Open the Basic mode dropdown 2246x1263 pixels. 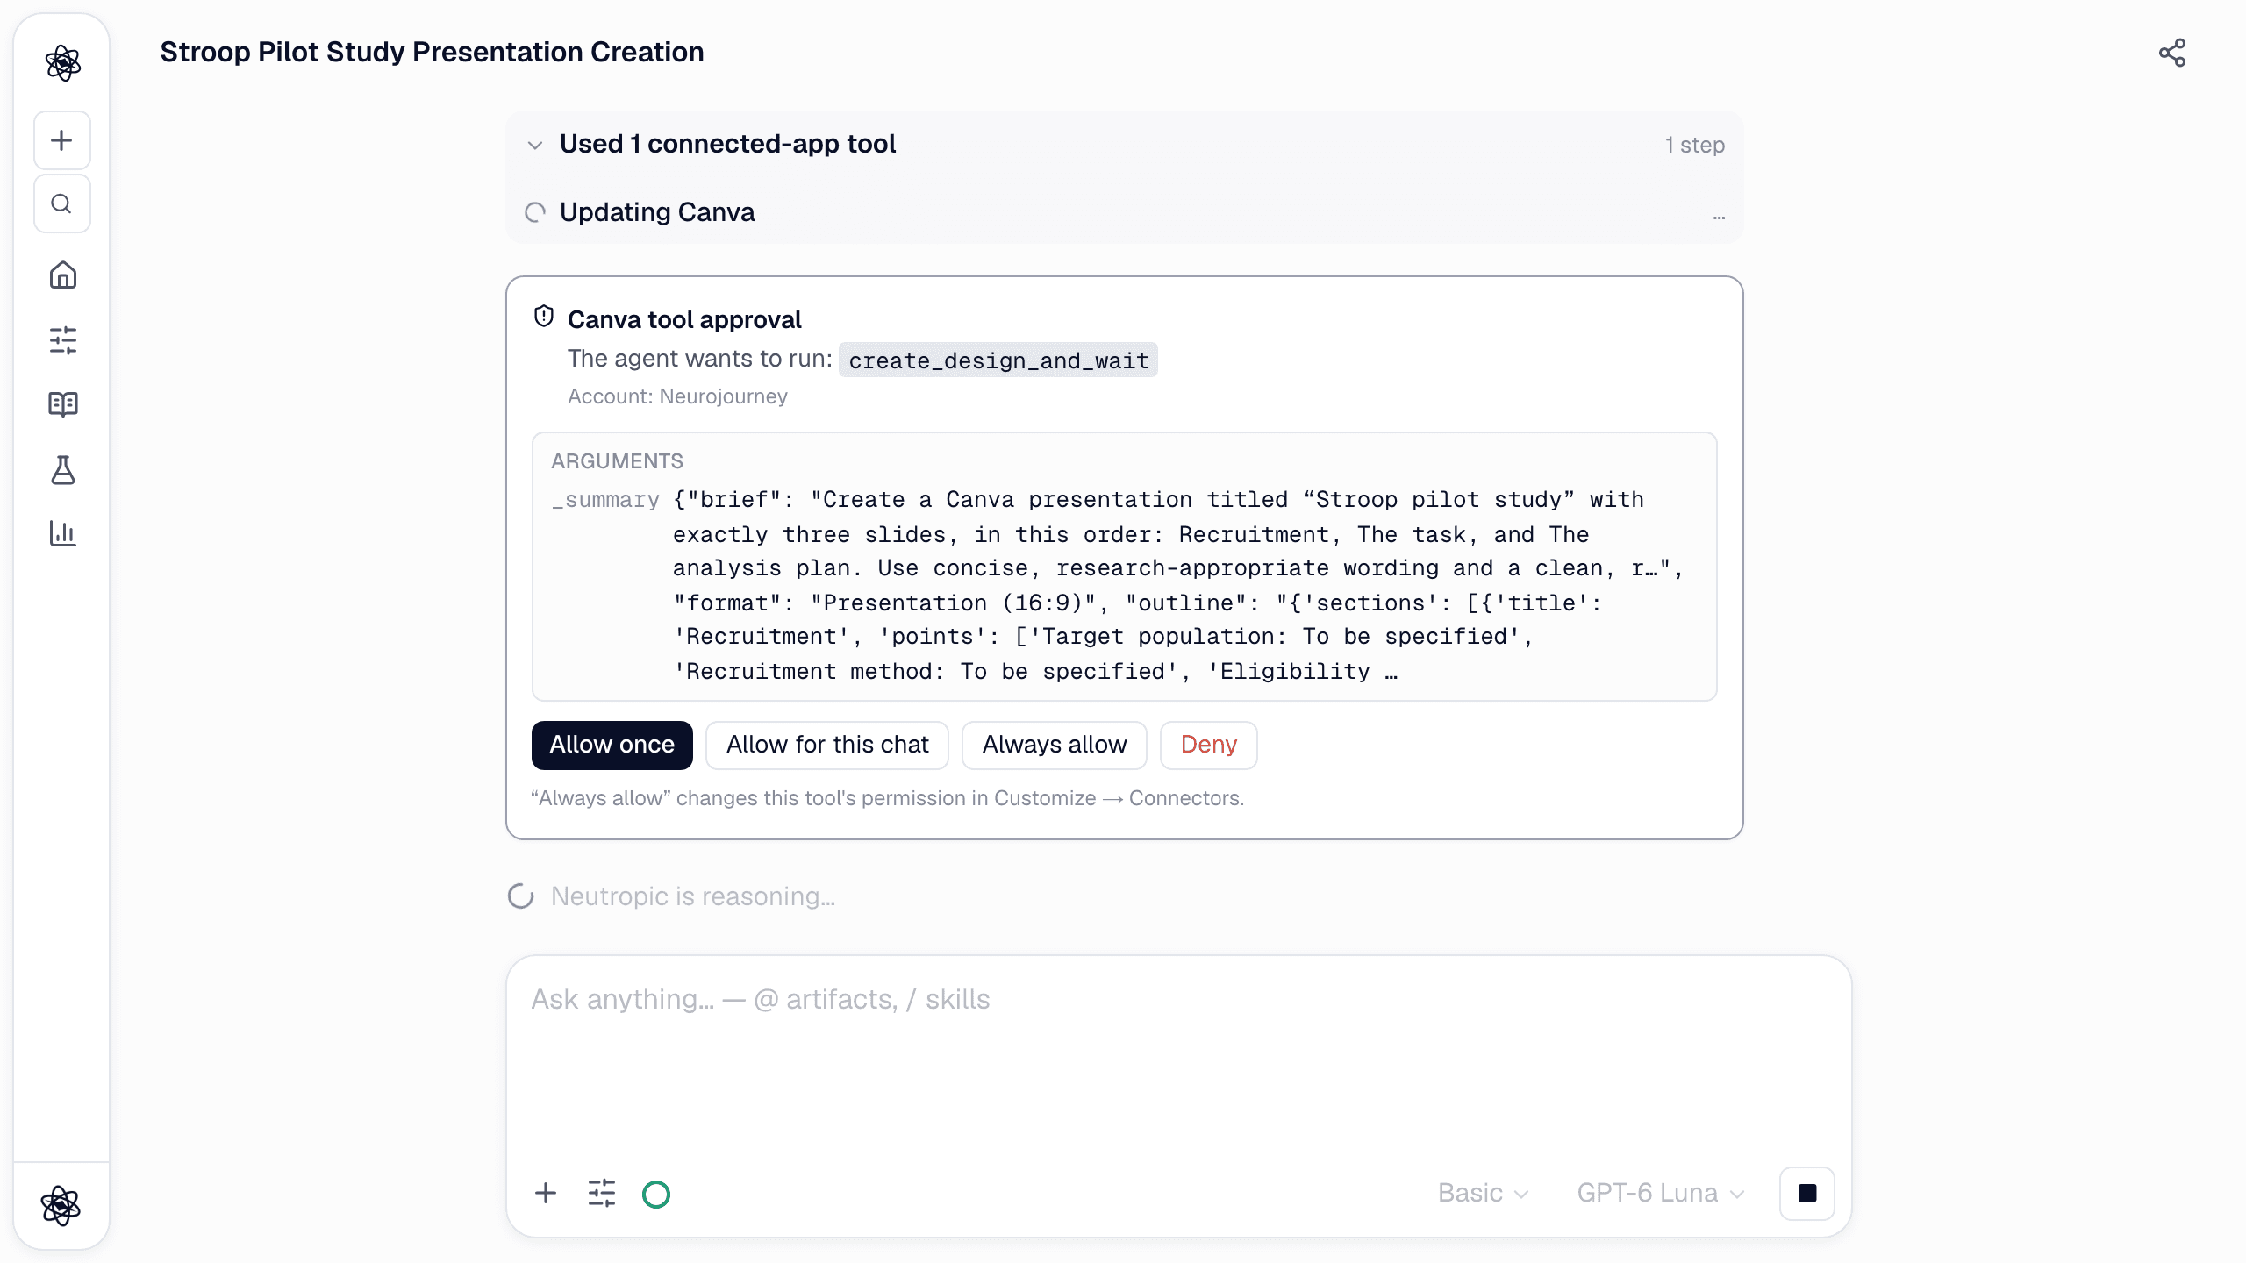[1484, 1193]
